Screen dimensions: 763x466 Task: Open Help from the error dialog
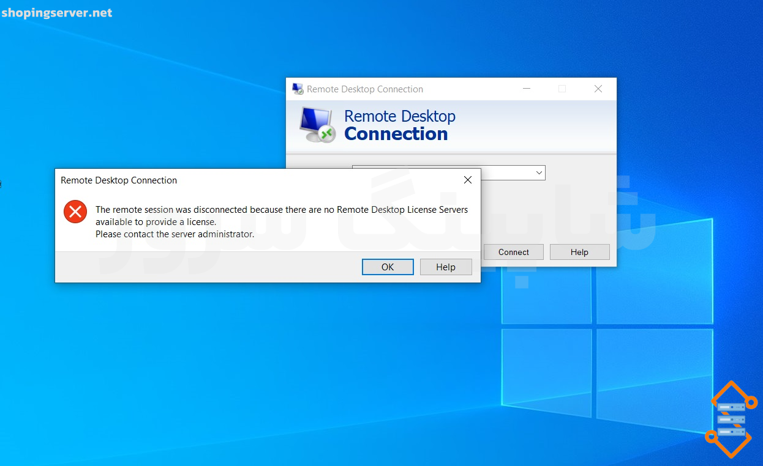tap(446, 267)
